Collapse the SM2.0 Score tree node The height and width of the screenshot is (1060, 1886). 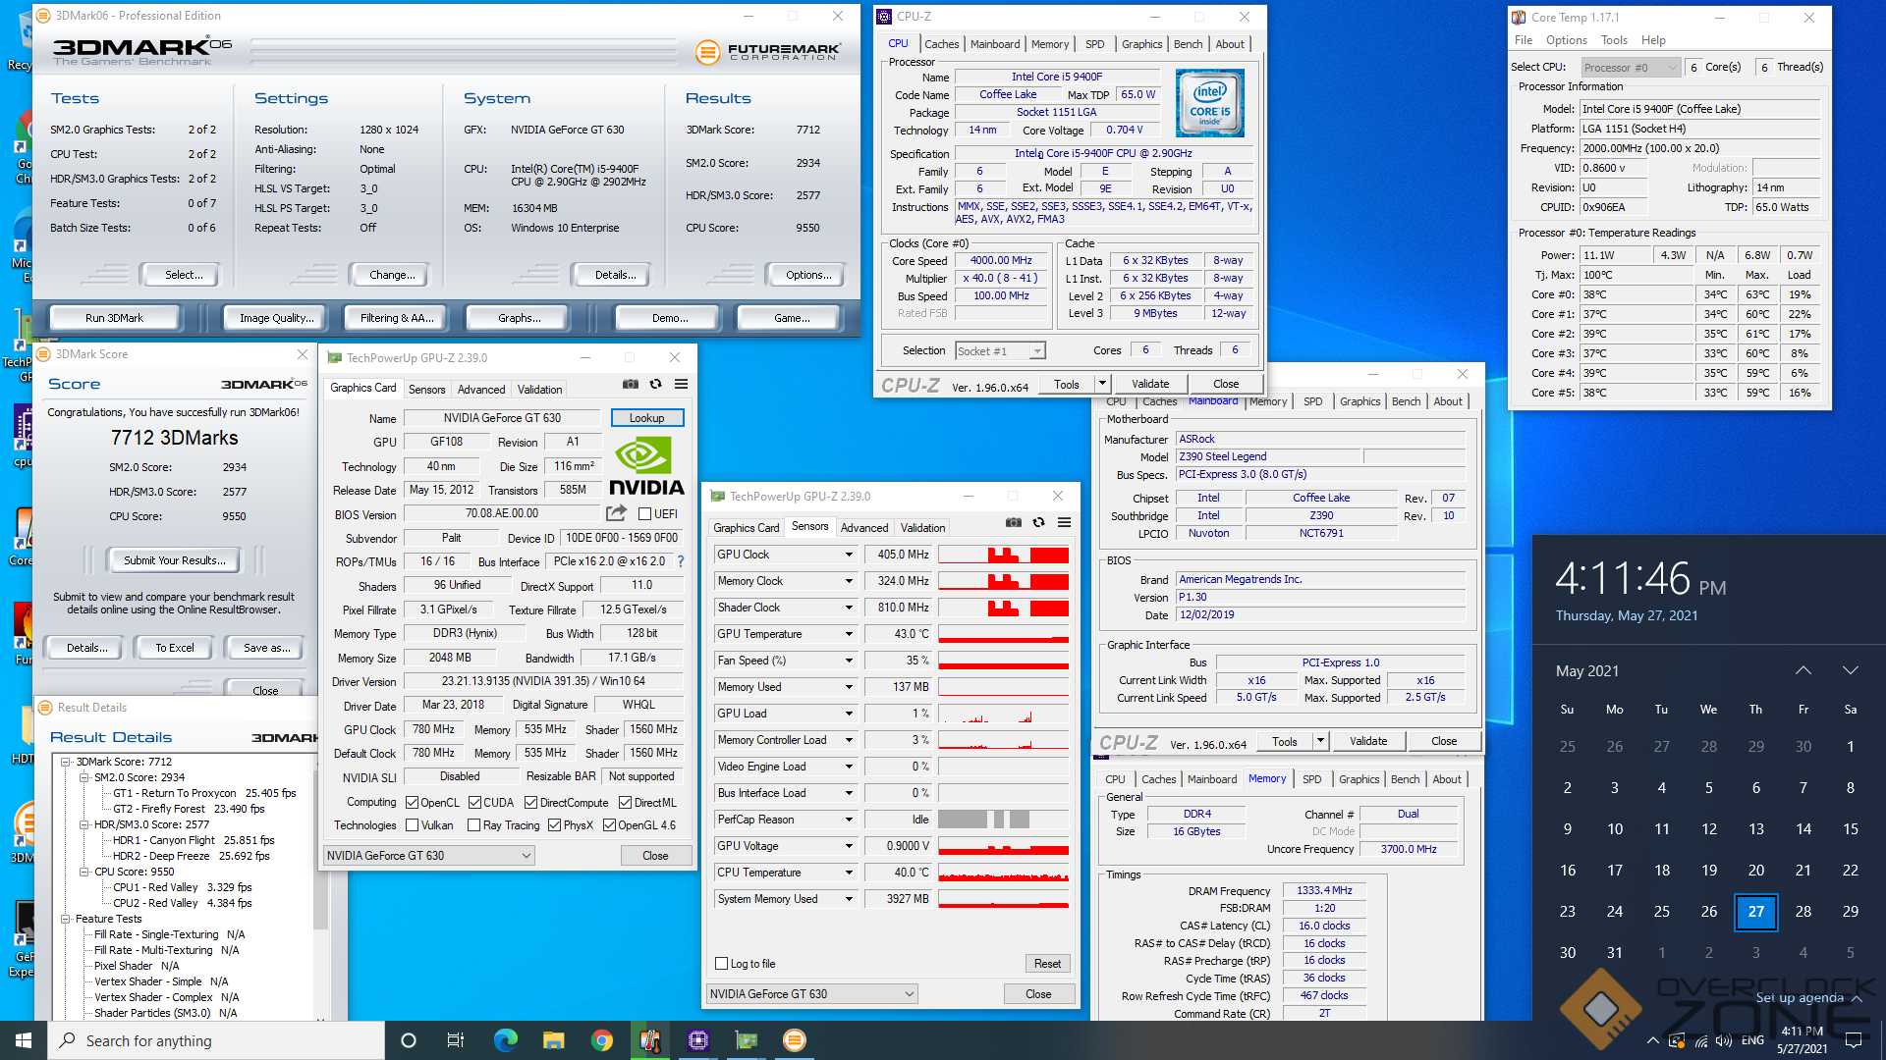click(83, 777)
